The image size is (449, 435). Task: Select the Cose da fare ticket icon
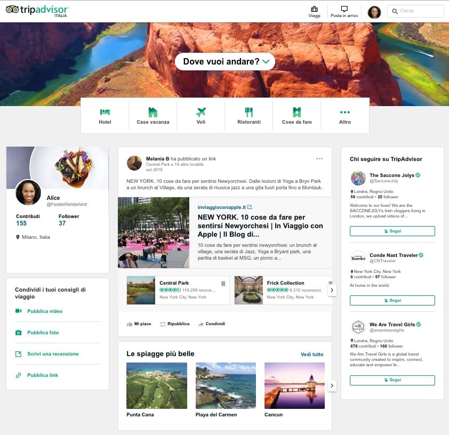[296, 112]
